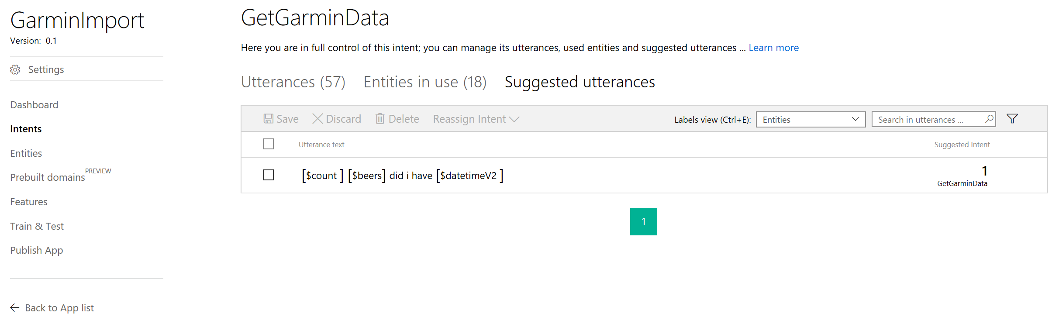
Task: Follow the Learn more link
Action: coord(773,48)
